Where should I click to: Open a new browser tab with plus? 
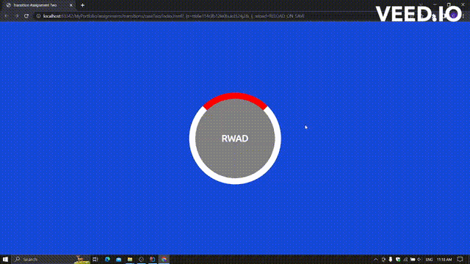(82, 5)
